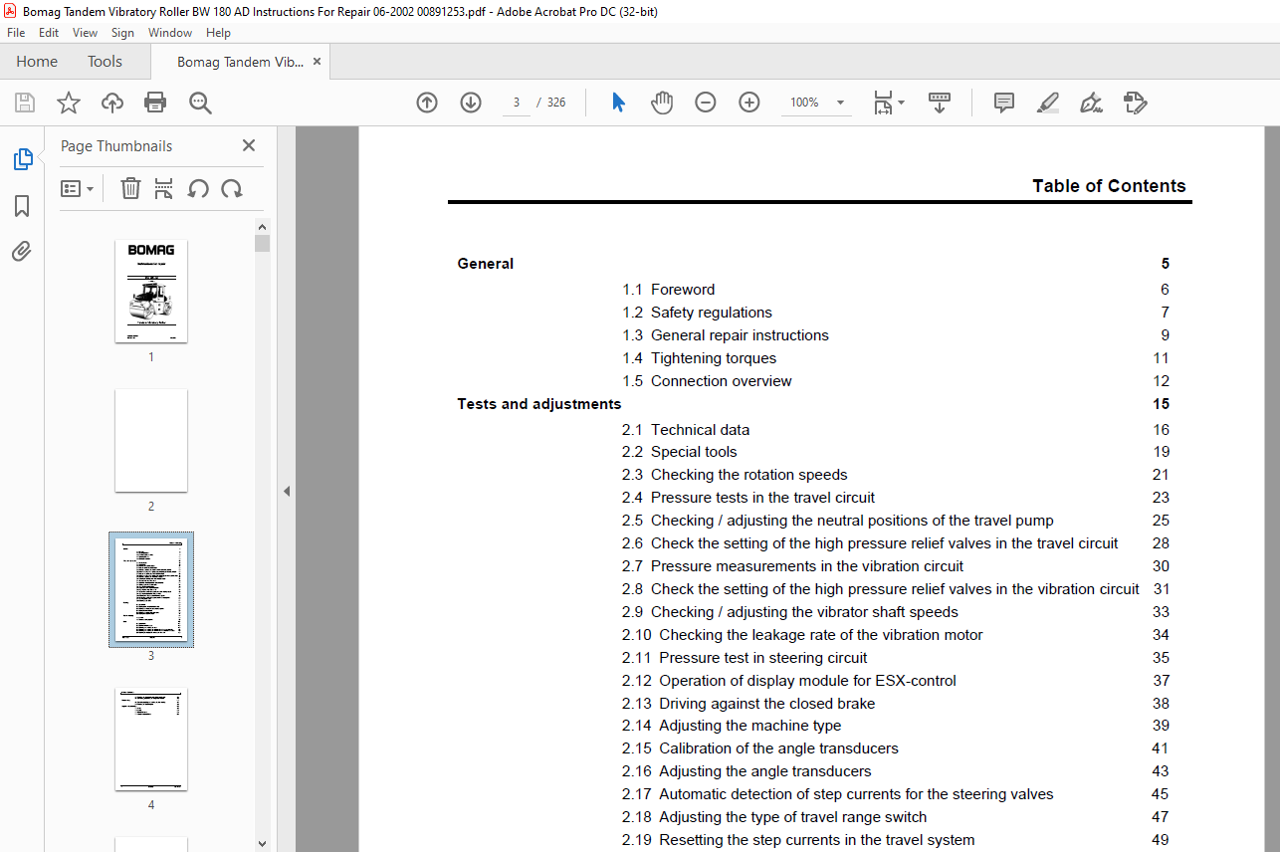The image size is (1280, 852).
Task: Open the Window menu
Action: pos(170,32)
